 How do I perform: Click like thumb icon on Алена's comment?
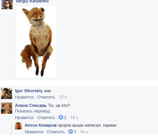(61, 117)
